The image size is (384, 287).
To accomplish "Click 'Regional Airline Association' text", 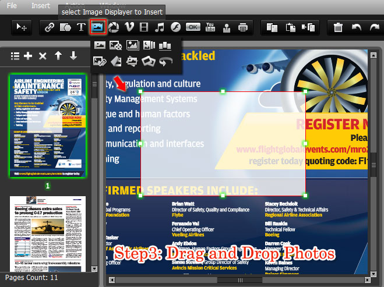I will point(293,215).
